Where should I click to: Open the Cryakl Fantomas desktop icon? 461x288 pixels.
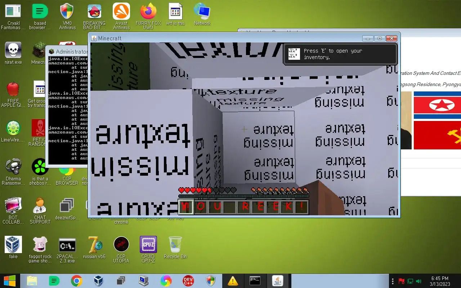click(13, 16)
